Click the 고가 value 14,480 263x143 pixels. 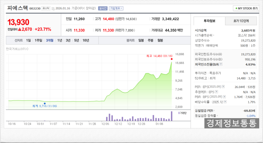click(x=108, y=19)
